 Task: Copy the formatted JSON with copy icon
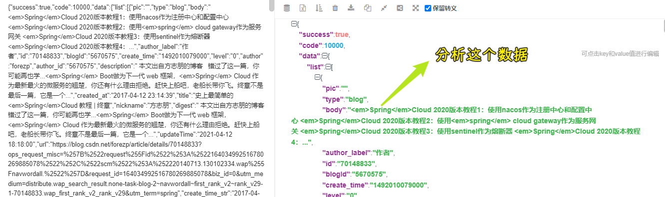coord(367,8)
